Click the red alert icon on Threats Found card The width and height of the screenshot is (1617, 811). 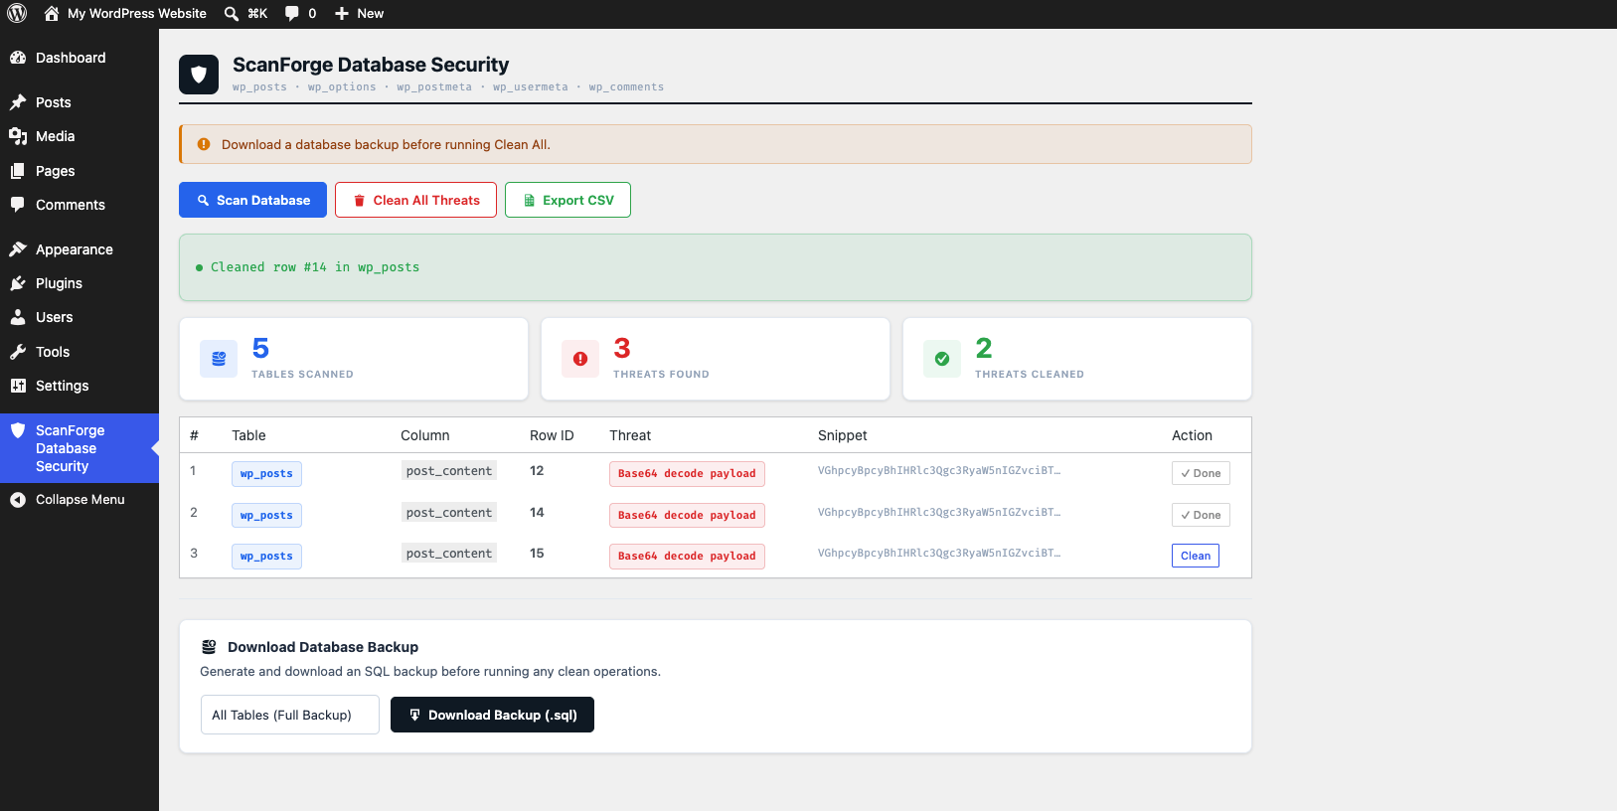pos(580,359)
